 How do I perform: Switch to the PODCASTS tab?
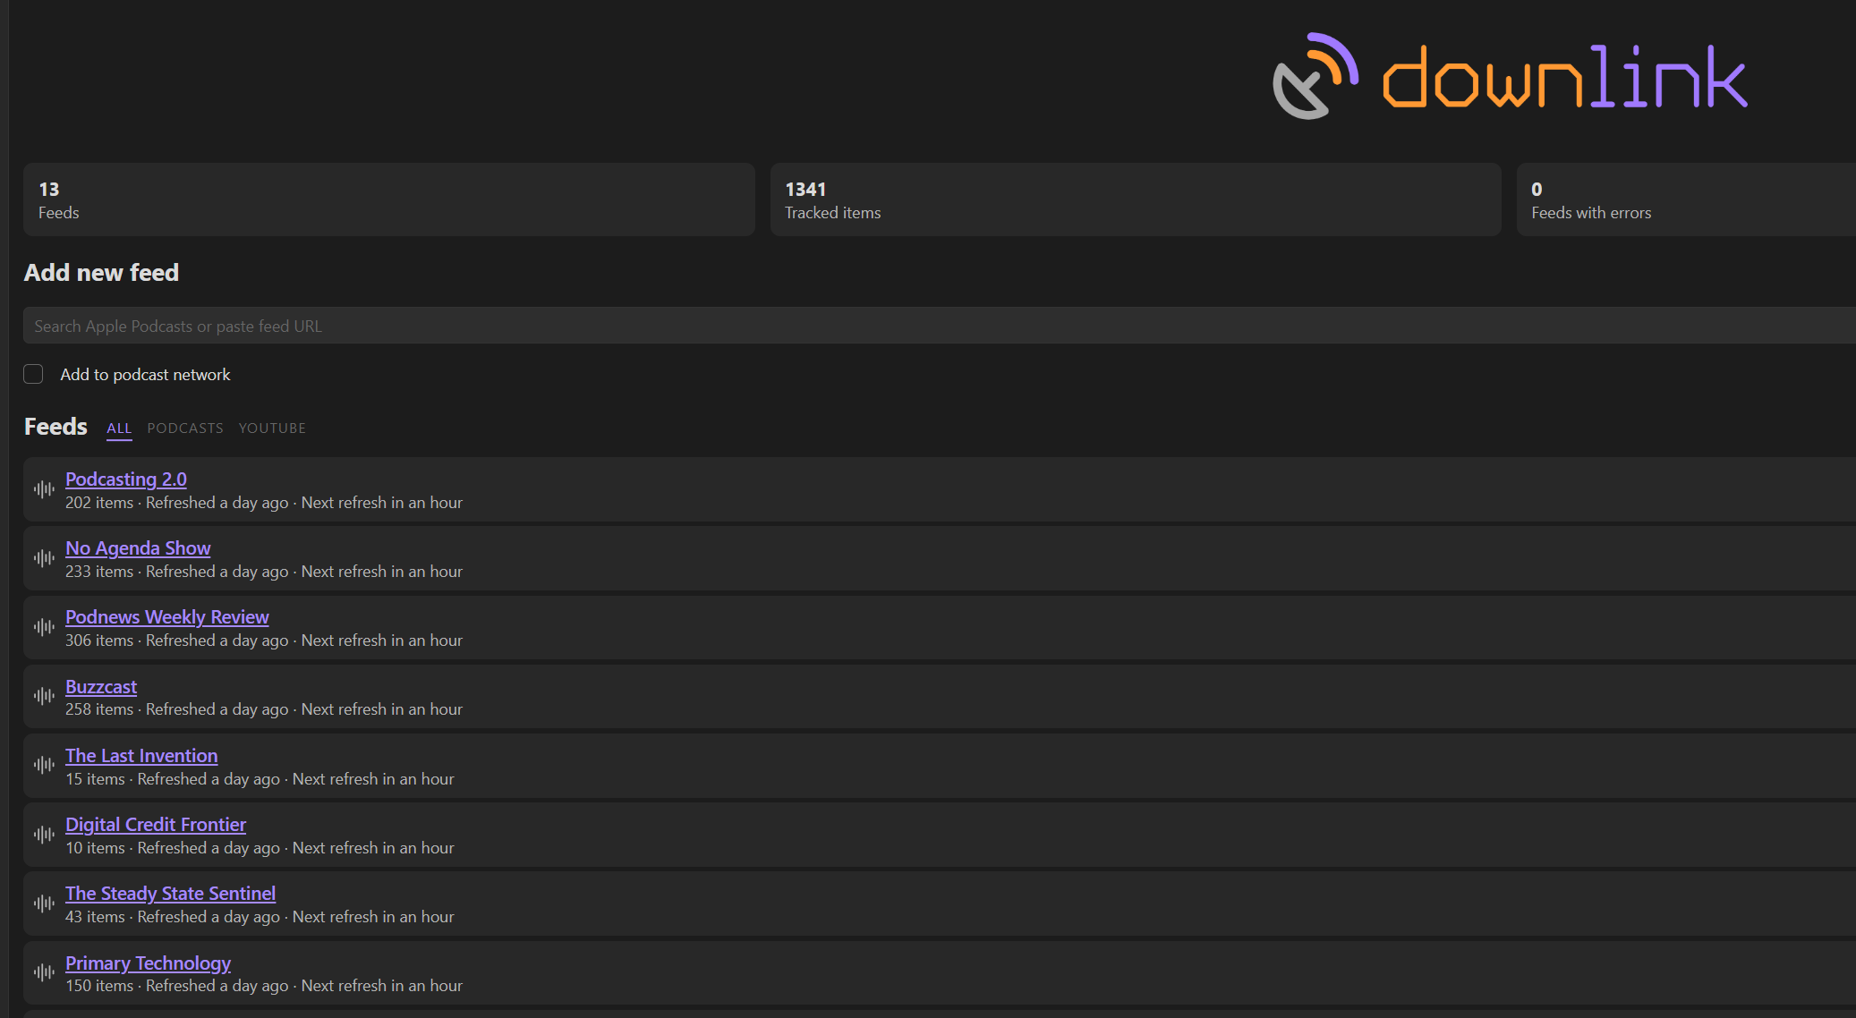tap(185, 428)
